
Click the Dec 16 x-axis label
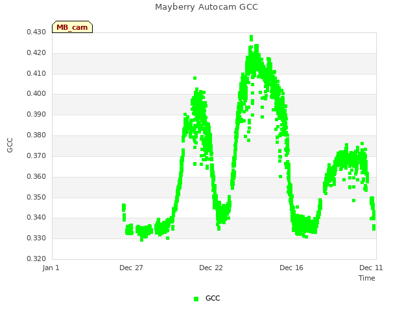(x=291, y=268)
